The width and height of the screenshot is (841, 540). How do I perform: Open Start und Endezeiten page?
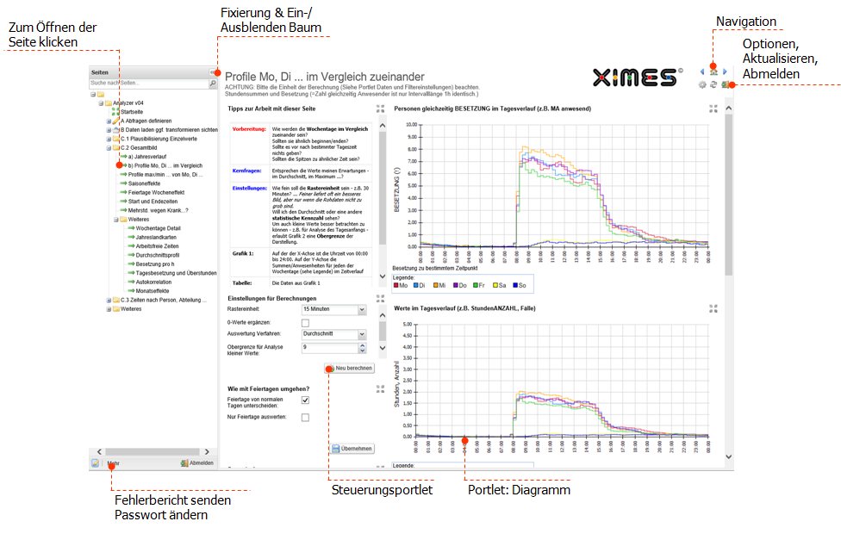[x=153, y=202]
